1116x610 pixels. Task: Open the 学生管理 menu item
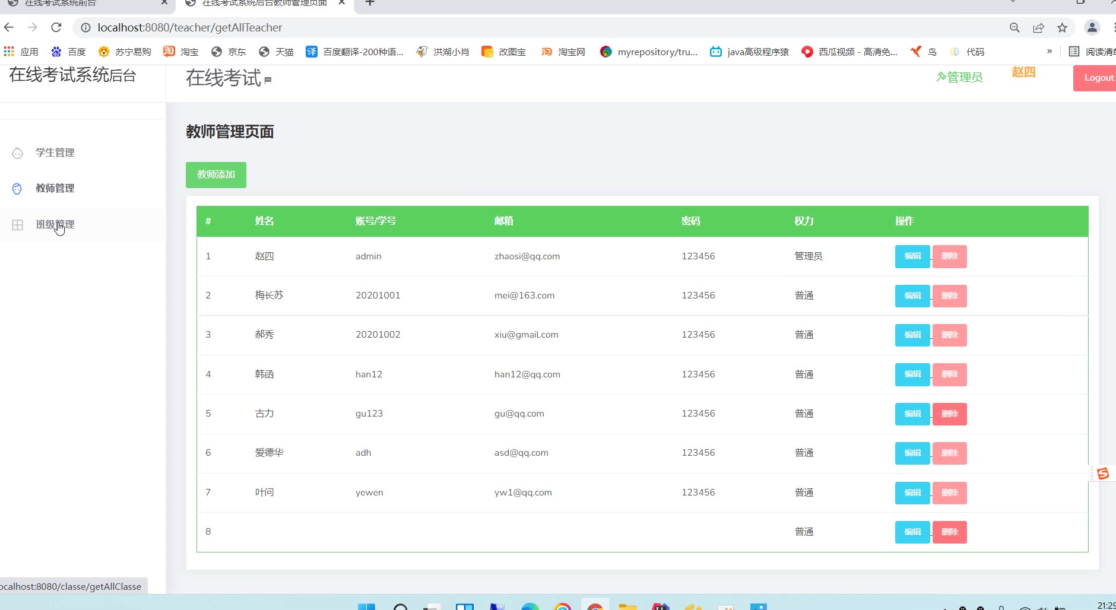click(x=55, y=152)
